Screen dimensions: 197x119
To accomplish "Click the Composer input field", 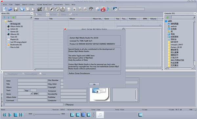I will pyautogui.click(x=74, y=91).
